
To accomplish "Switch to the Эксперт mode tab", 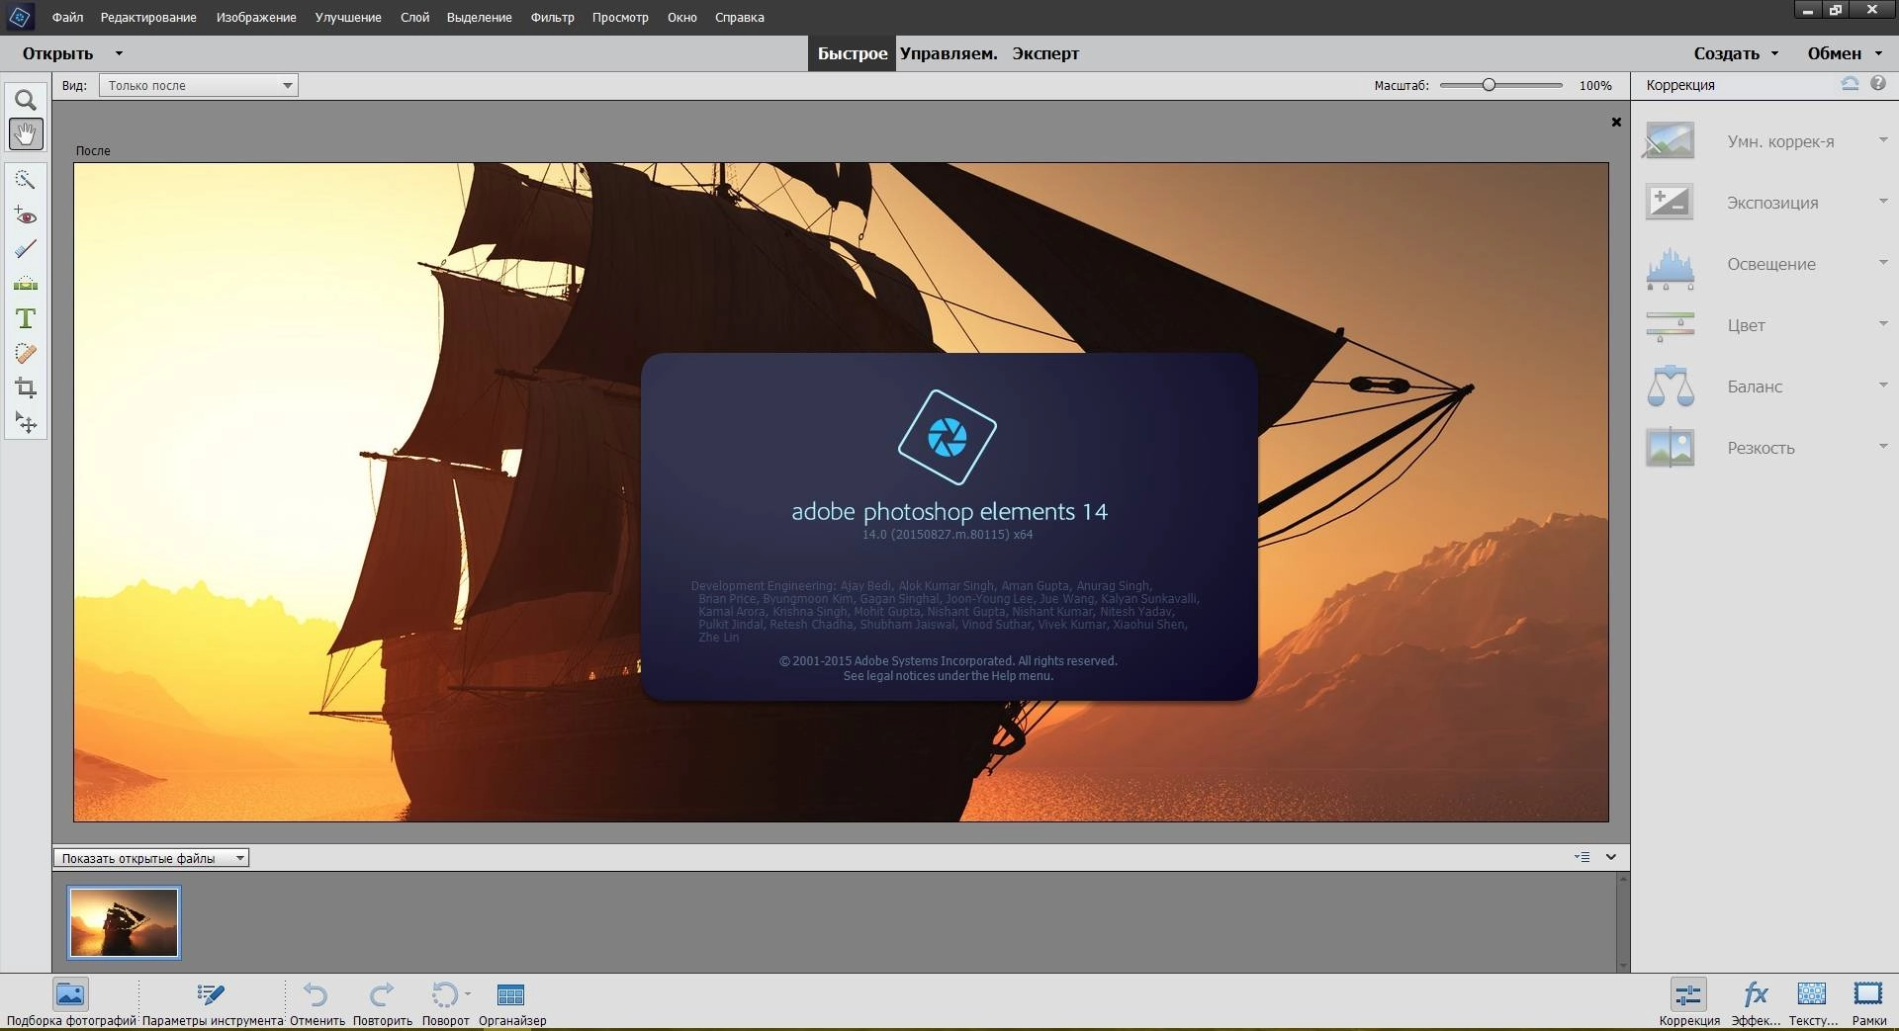I will point(1044,53).
